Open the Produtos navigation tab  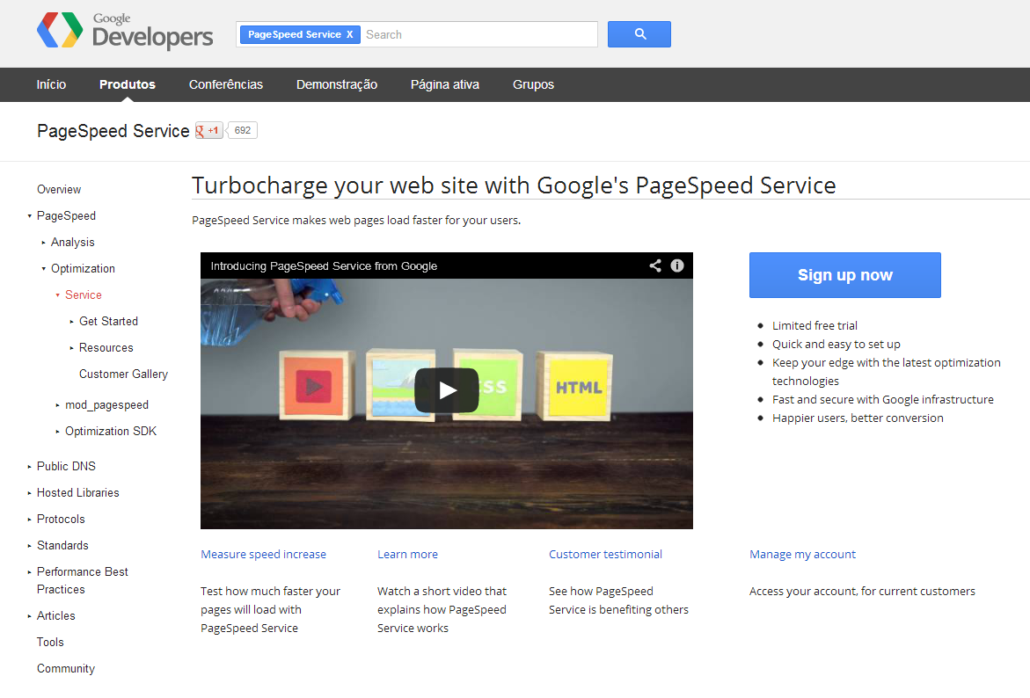pyautogui.click(x=128, y=84)
